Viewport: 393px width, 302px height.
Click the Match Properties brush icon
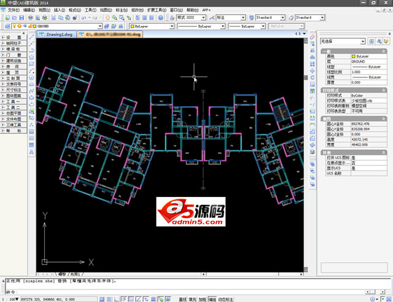[75, 18]
